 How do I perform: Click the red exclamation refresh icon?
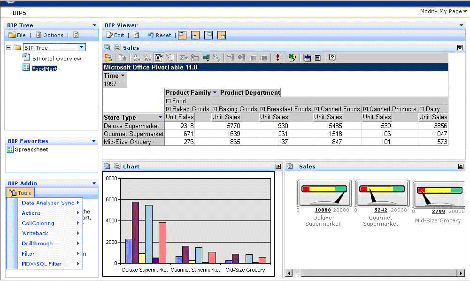[278, 58]
